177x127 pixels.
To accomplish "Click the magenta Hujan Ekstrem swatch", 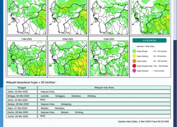I will coord(134,71).
